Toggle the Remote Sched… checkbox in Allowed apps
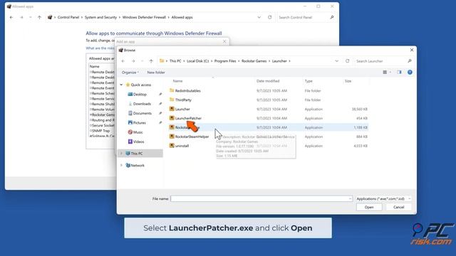 click(90, 93)
